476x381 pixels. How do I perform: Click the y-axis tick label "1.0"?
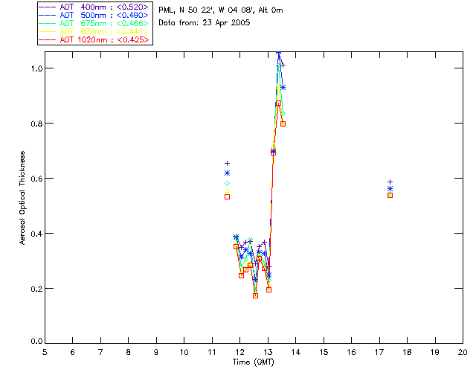tap(36, 68)
